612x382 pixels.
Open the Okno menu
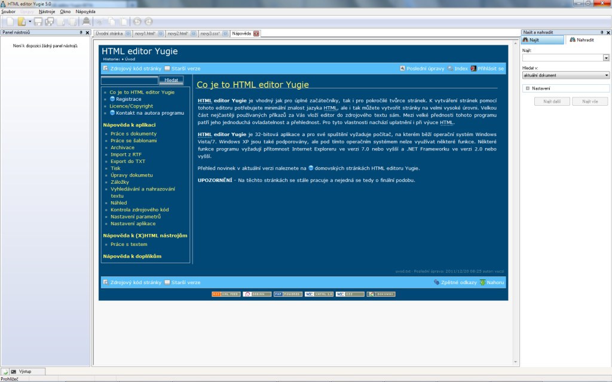click(x=65, y=12)
